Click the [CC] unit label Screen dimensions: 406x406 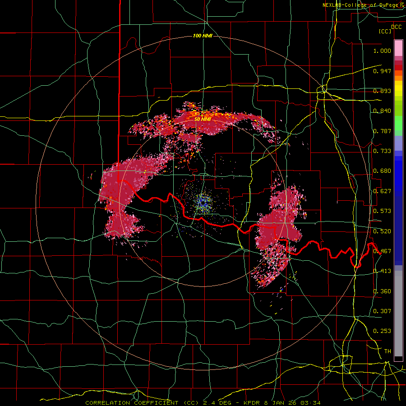(x=385, y=32)
